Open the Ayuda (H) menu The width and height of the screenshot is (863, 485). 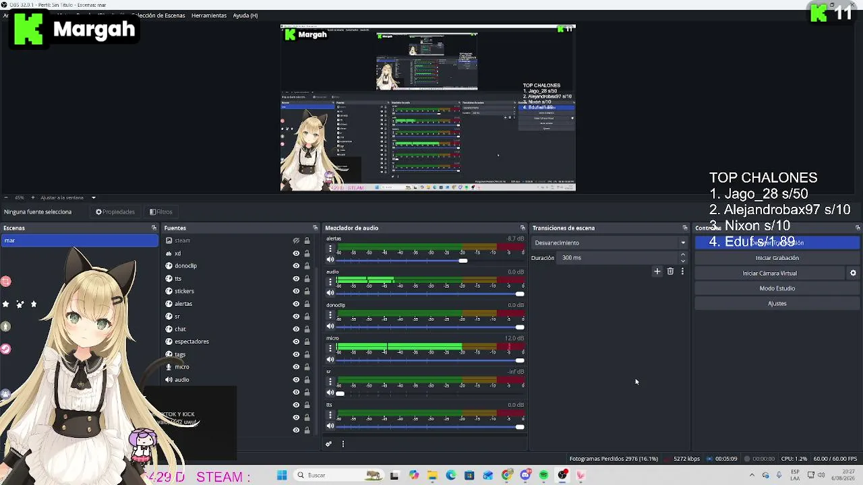[x=245, y=15]
